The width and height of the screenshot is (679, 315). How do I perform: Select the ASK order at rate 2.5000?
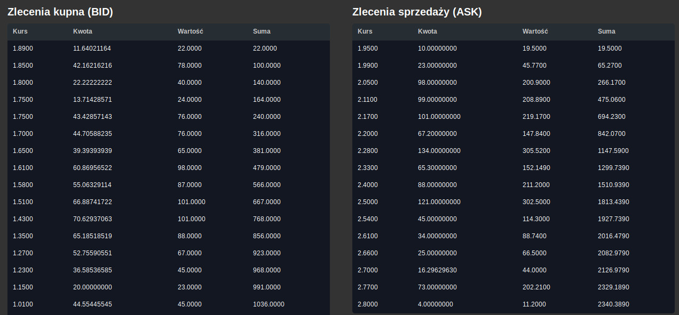tap(514, 202)
